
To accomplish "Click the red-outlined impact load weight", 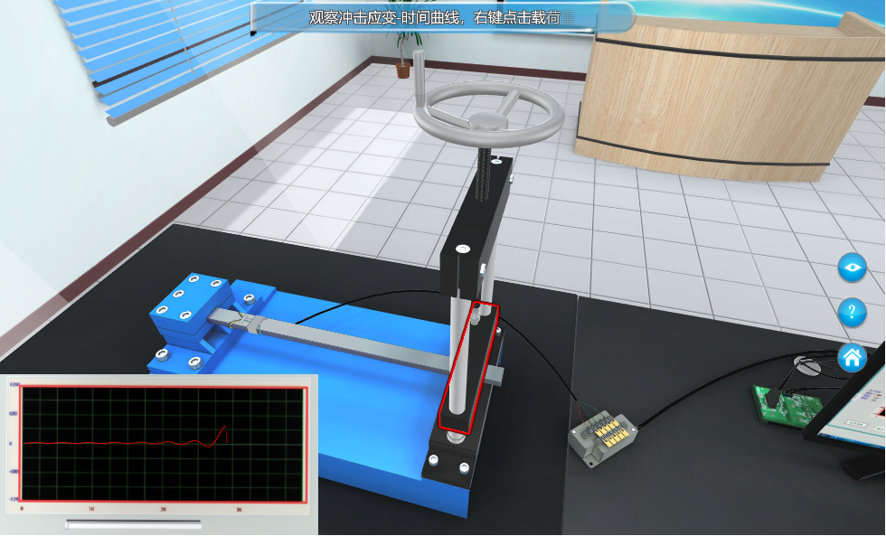I will click(x=468, y=366).
